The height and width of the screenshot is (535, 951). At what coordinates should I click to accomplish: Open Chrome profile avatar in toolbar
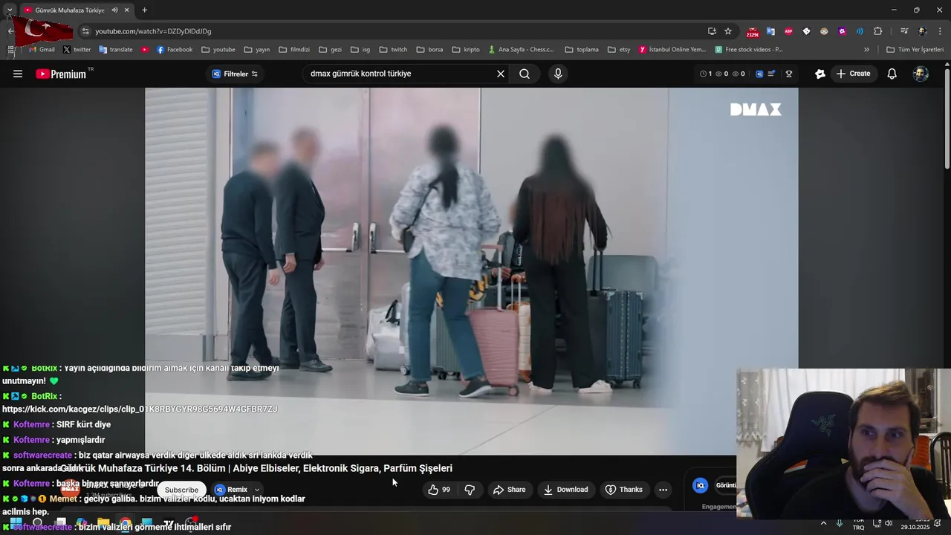[x=922, y=31]
